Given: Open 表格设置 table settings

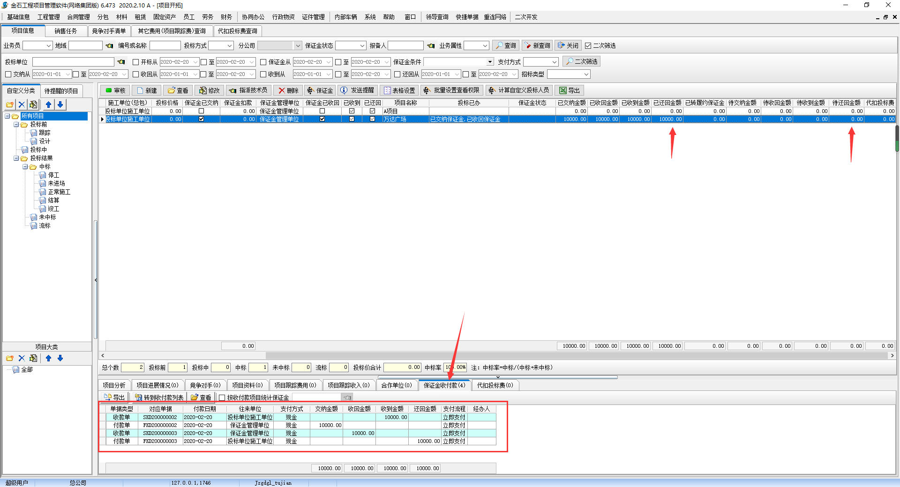Looking at the screenshot, I should click(x=399, y=90).
